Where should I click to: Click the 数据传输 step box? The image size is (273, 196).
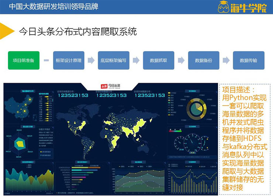point(249,60)
